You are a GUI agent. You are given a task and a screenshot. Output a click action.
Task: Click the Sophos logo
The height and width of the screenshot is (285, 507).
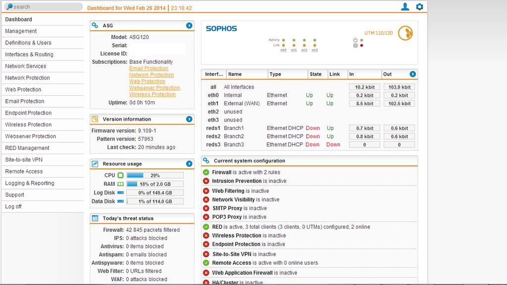(x=221, y=29)
